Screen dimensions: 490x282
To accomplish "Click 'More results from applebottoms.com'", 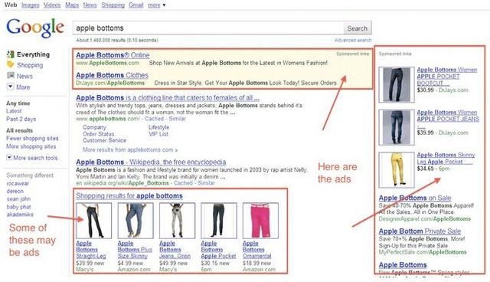I will 130,149.
